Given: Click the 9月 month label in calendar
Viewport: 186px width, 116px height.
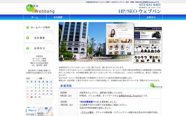Looking at the screenshot, I should 41,78.
